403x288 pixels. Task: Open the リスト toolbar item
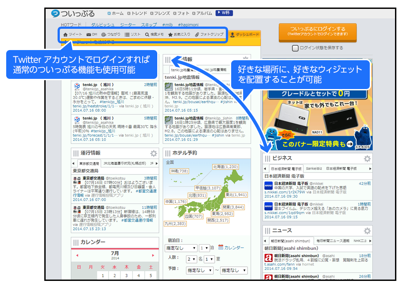pyautogui.click(x=132, y=35)
